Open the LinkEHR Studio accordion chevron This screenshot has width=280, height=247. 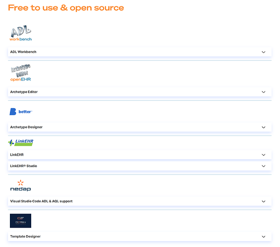263,166
